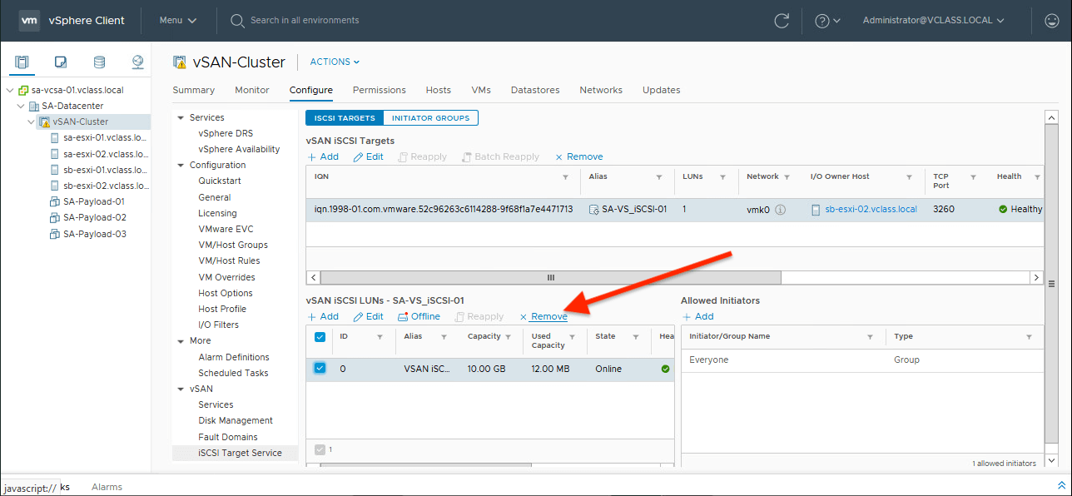This screenshot has height=496, width=1072.
Task: Collapse the Services section
Action: tap(181, 118)
